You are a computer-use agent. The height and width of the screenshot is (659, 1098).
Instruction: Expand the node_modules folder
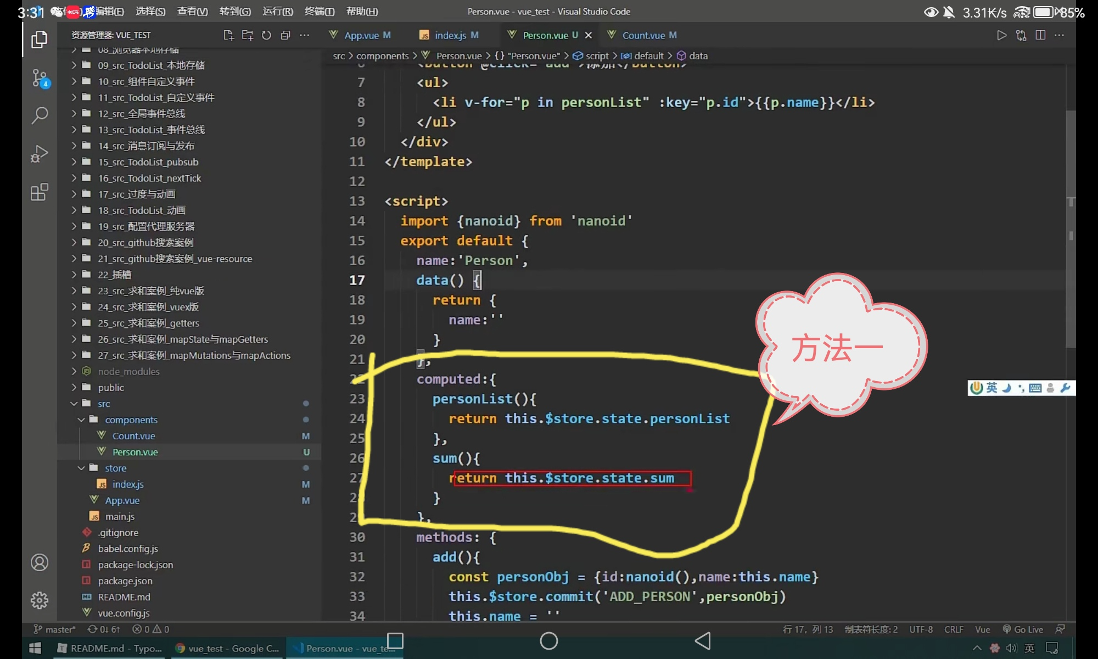pyautogui.click(x=128, y=371)
